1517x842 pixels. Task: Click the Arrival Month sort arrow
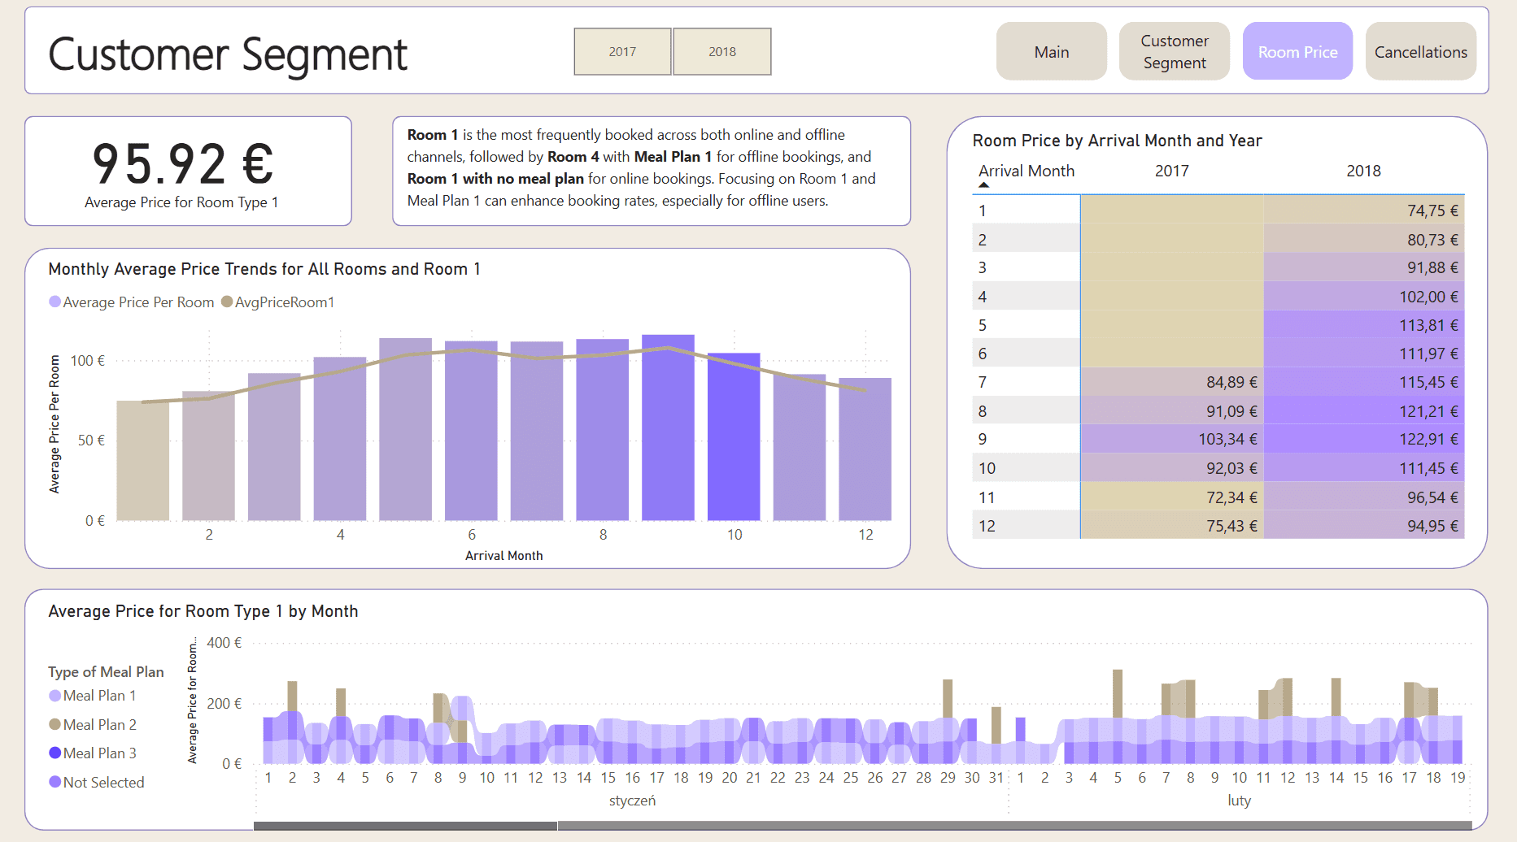tap(983, 185)
